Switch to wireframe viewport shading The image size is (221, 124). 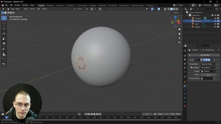[x=169, y=9]
